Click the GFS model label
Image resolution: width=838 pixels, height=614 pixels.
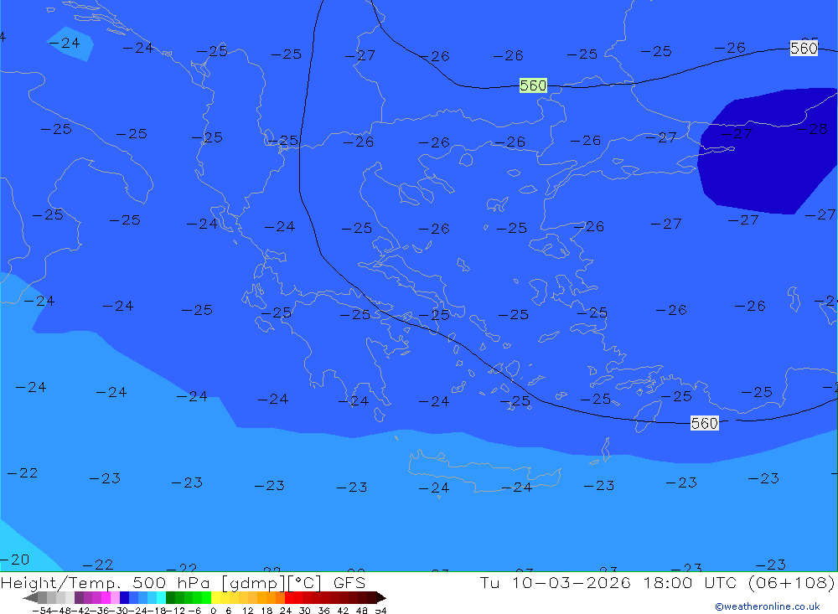point(349,582)
